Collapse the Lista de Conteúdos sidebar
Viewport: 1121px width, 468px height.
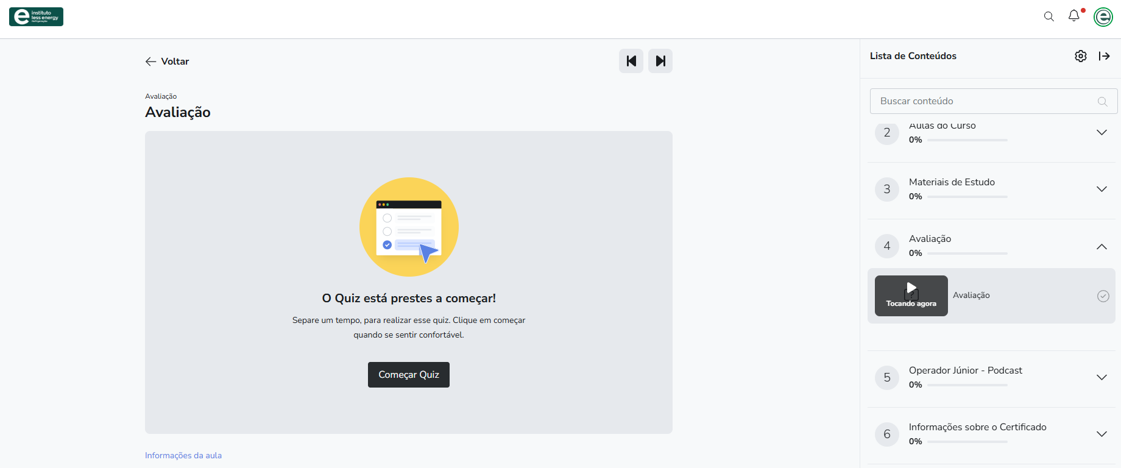tap(1104, 56)
